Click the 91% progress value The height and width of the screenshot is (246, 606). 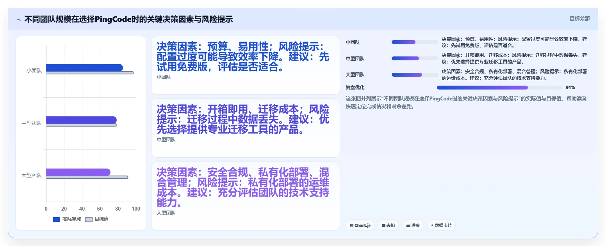pos(570,88)
